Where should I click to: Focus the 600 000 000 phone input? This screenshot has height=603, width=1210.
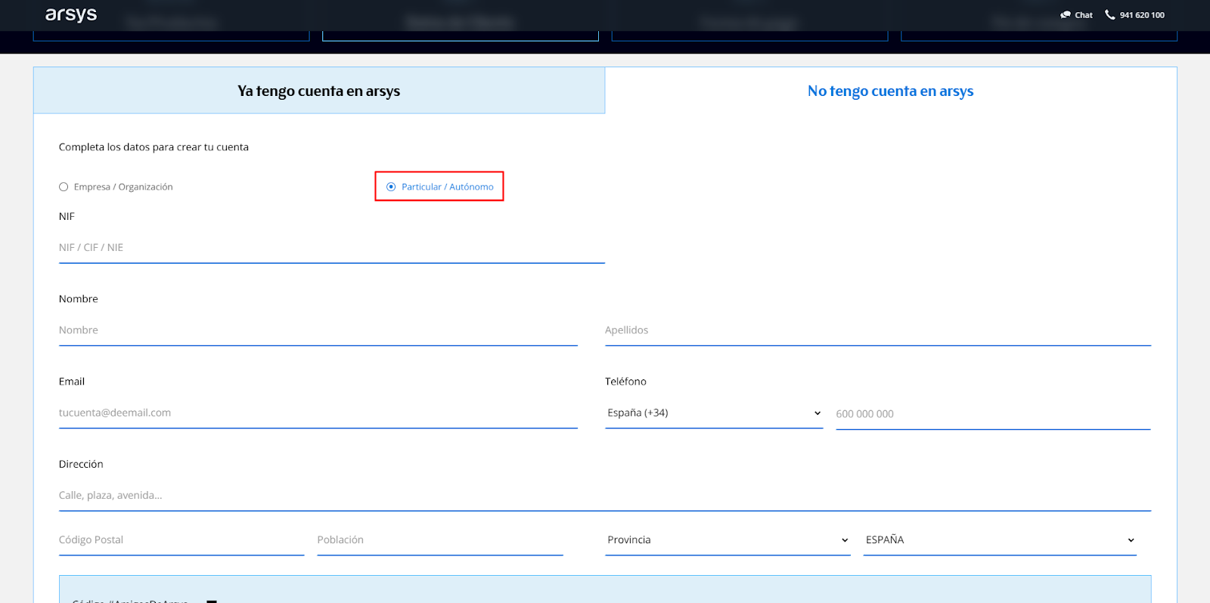pos(993,414)
